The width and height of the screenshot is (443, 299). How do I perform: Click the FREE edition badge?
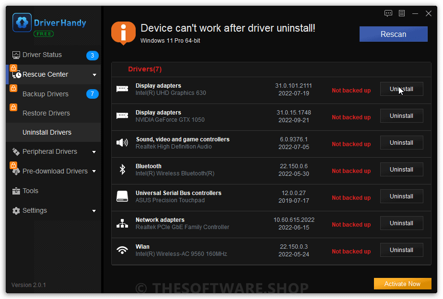[x=44, y=34]
